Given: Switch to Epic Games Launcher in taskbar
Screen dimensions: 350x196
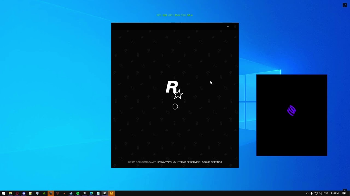Looking at the screenshot, I should coord(51,193).
